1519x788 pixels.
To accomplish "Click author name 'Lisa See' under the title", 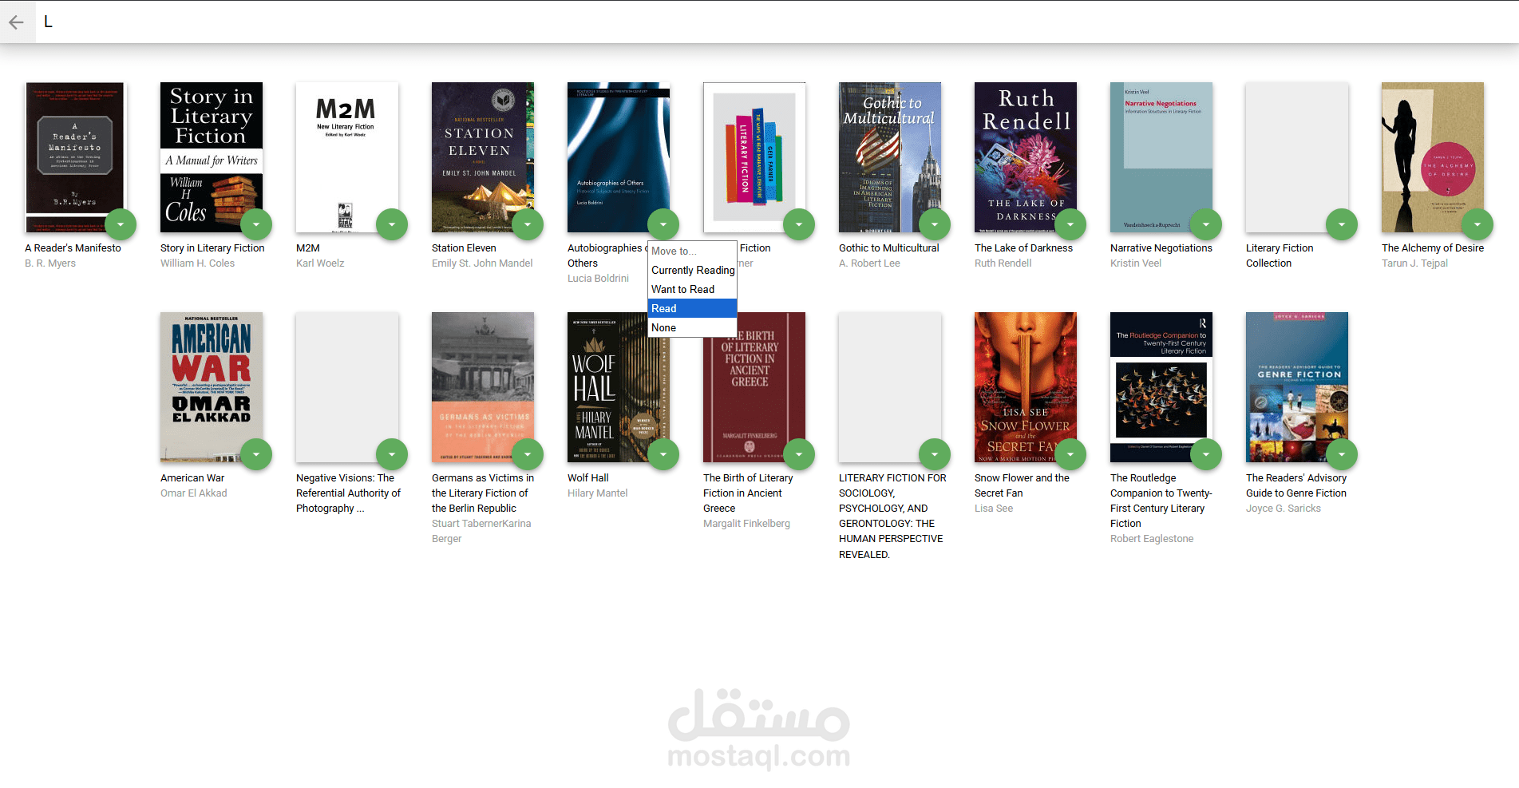I will click(994, 509).
